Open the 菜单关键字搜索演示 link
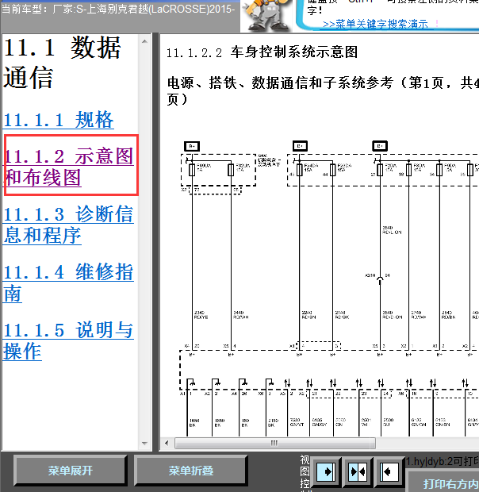This screenshot has width=479, height=492. pyautogui.click(x=375, y=24)
